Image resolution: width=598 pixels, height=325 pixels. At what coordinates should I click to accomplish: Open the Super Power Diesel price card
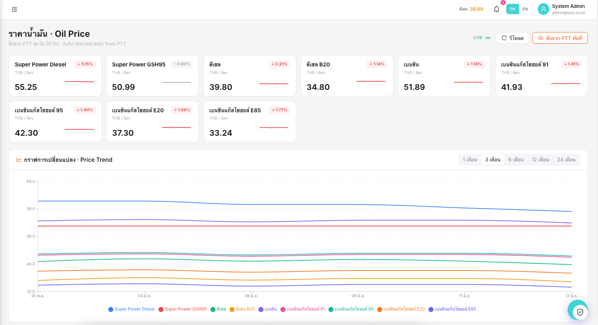pos(55,76)
